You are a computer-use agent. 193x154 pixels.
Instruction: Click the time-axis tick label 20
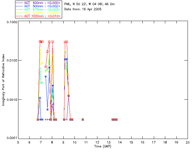pyautogui.click(x=188, y=142)
